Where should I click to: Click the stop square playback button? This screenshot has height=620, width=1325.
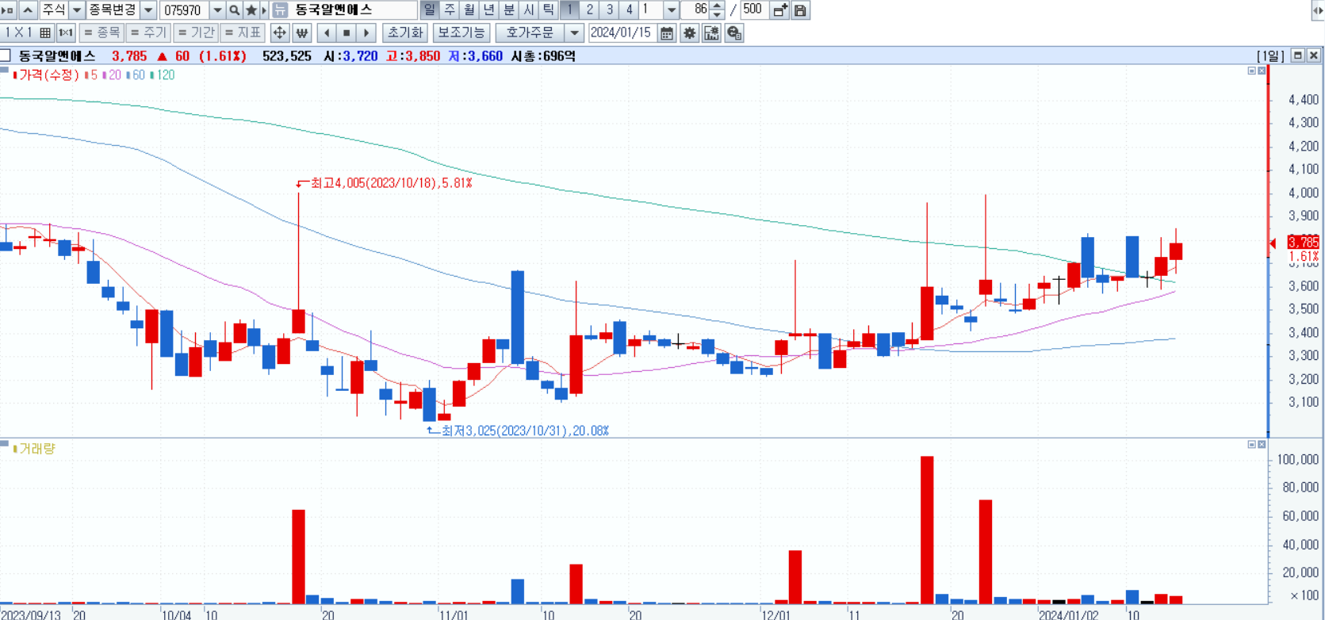point(347,33)
